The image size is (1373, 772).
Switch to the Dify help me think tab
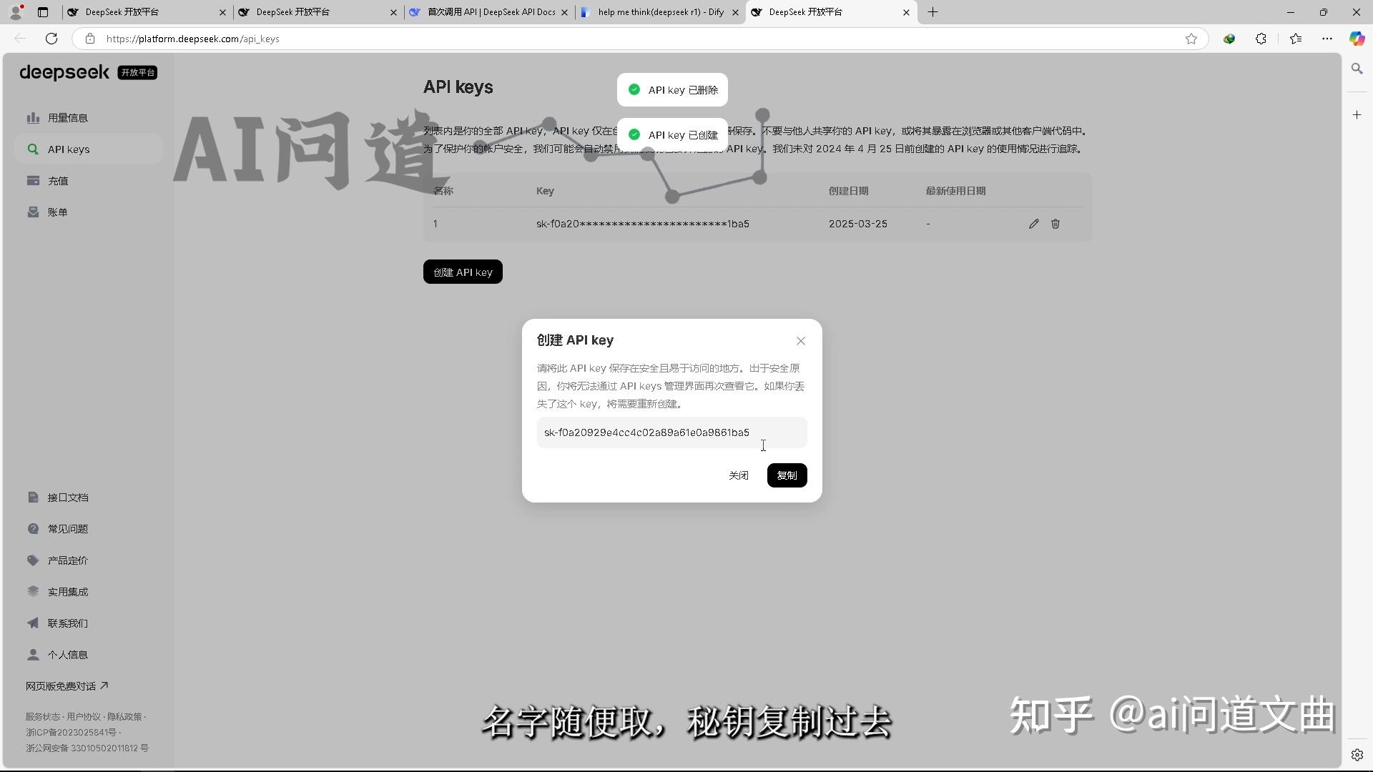(658, 12)
